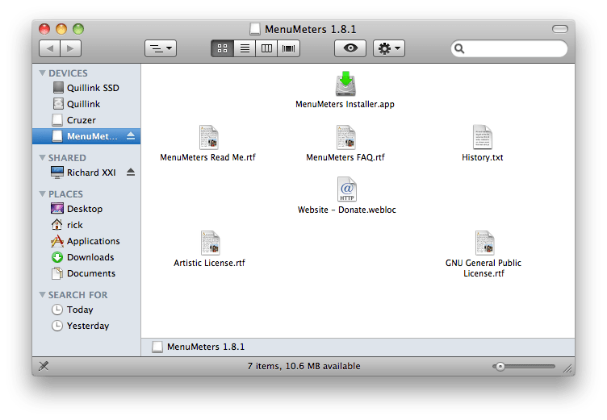
Task: Open Downloads in sidebar
Action: 86,257
